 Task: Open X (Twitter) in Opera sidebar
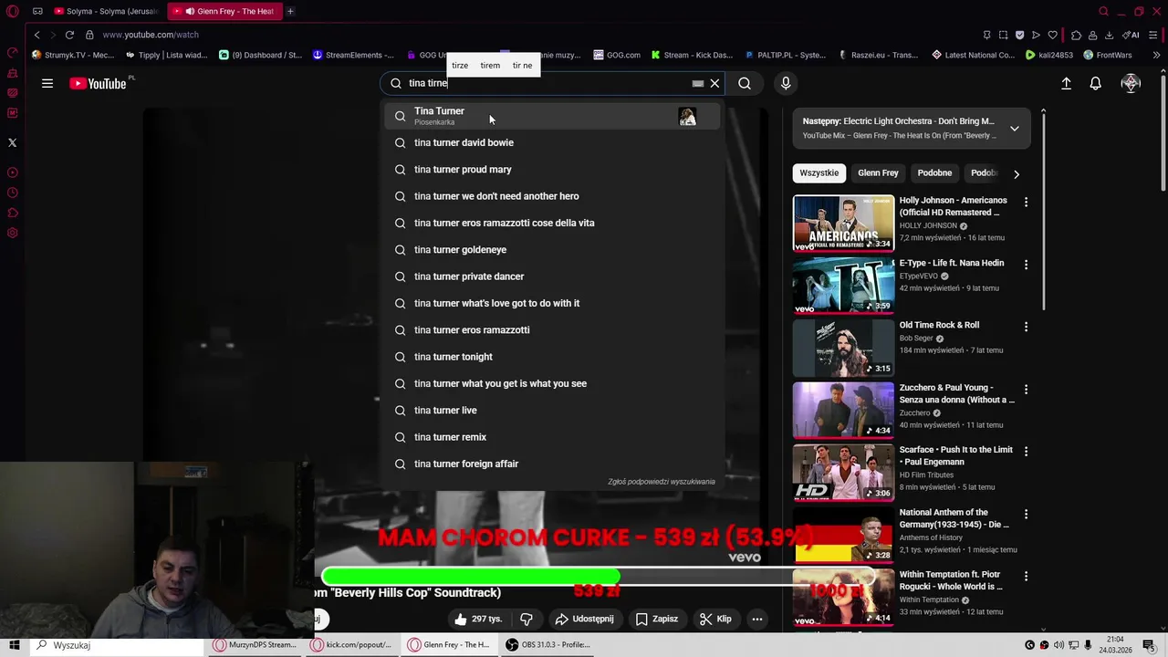tap(12, 142)
